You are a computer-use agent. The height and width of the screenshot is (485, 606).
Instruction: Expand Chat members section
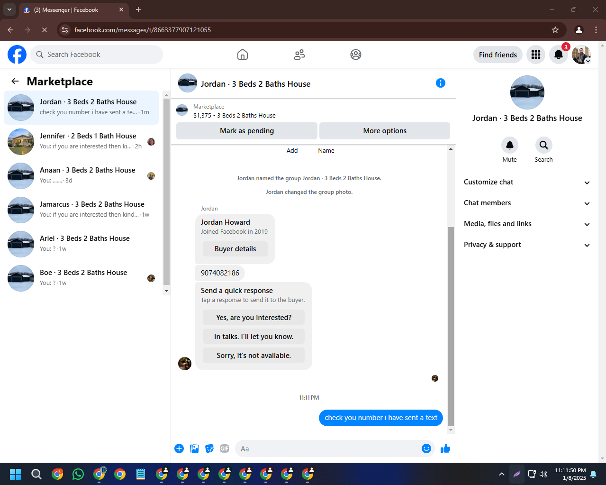pos(527,203)
